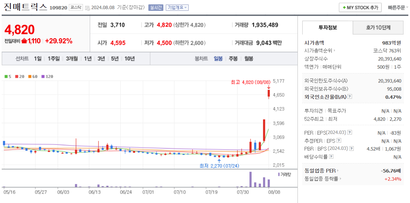Select the 월봉 candle chart
Viewport: 410px width, 203px height.
click(x=248, y=59)
